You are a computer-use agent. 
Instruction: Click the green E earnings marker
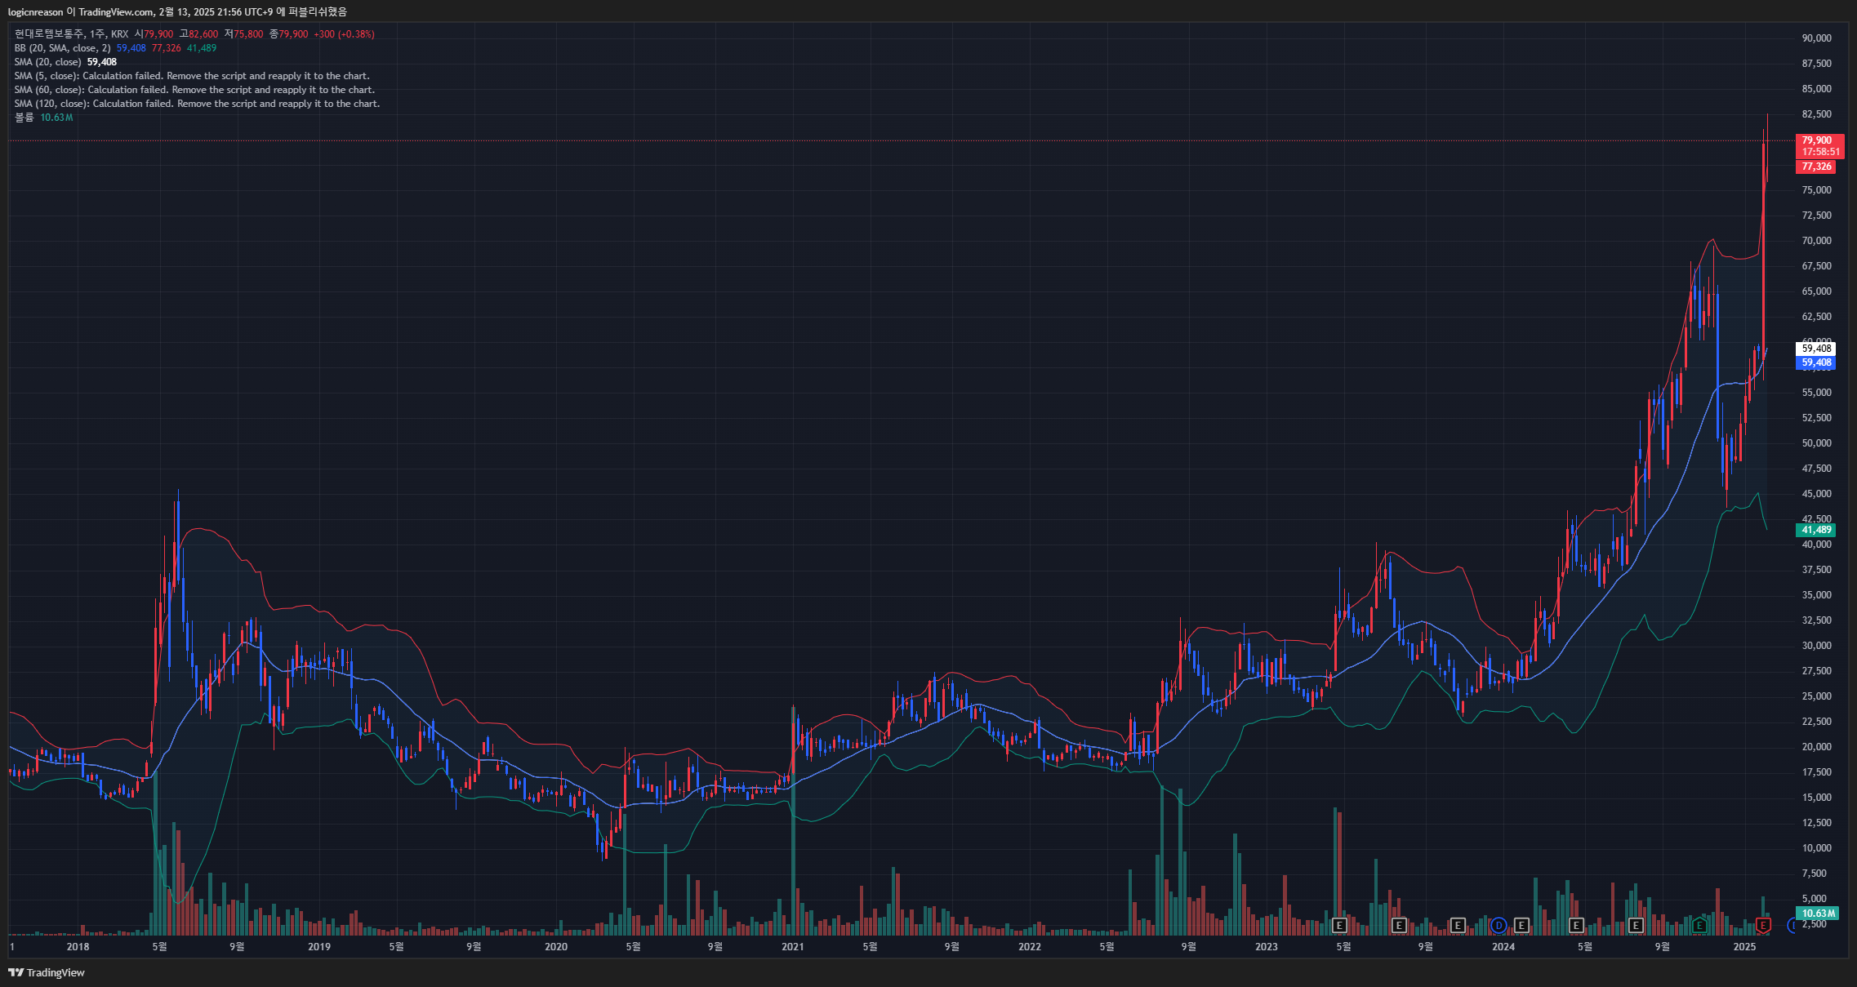1699,925
